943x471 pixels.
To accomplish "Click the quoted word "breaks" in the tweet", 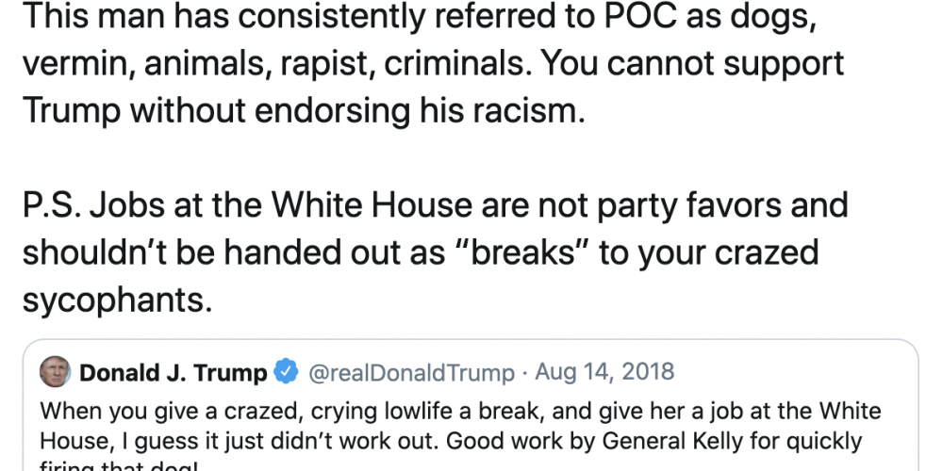I will point(517,252).
